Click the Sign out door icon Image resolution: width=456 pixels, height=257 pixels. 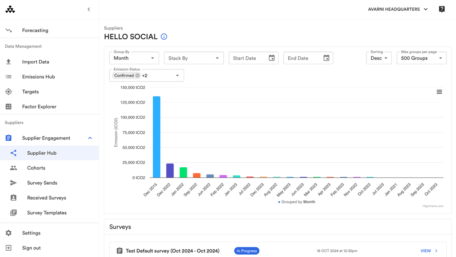(8, 248)
